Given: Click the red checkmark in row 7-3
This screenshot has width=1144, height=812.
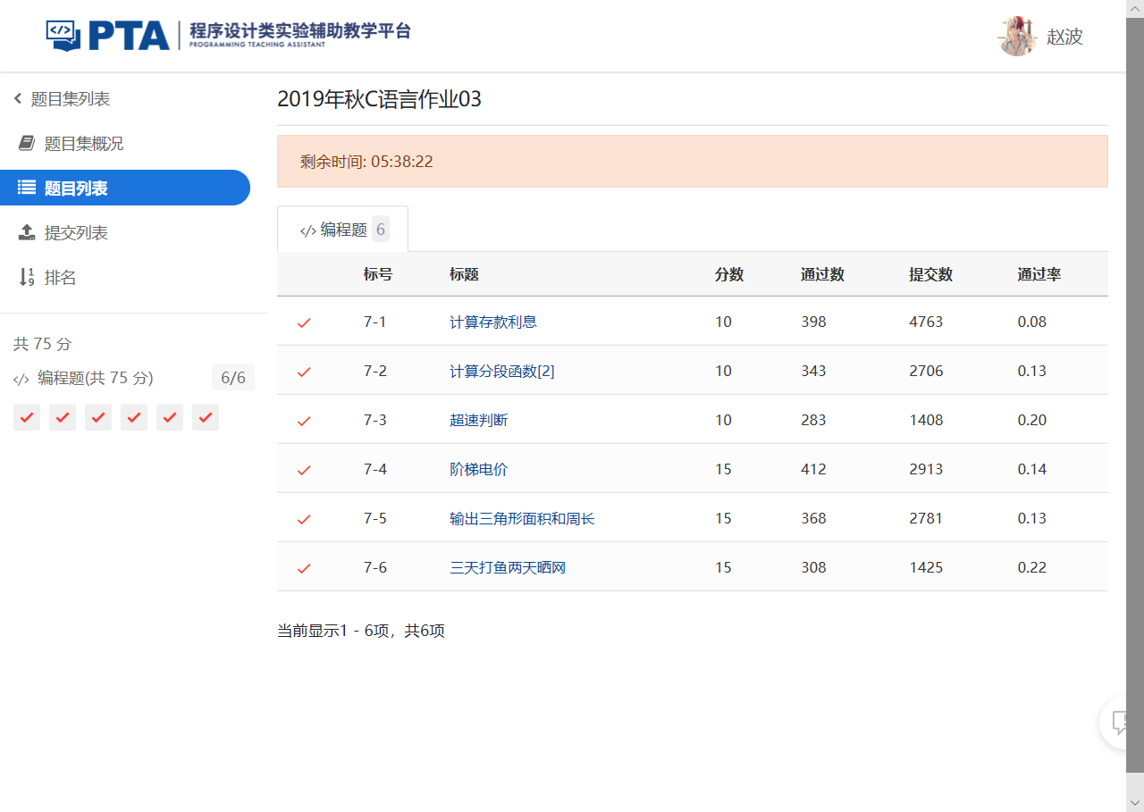Looking at the screenshot, I should click(x=304, y=421).
